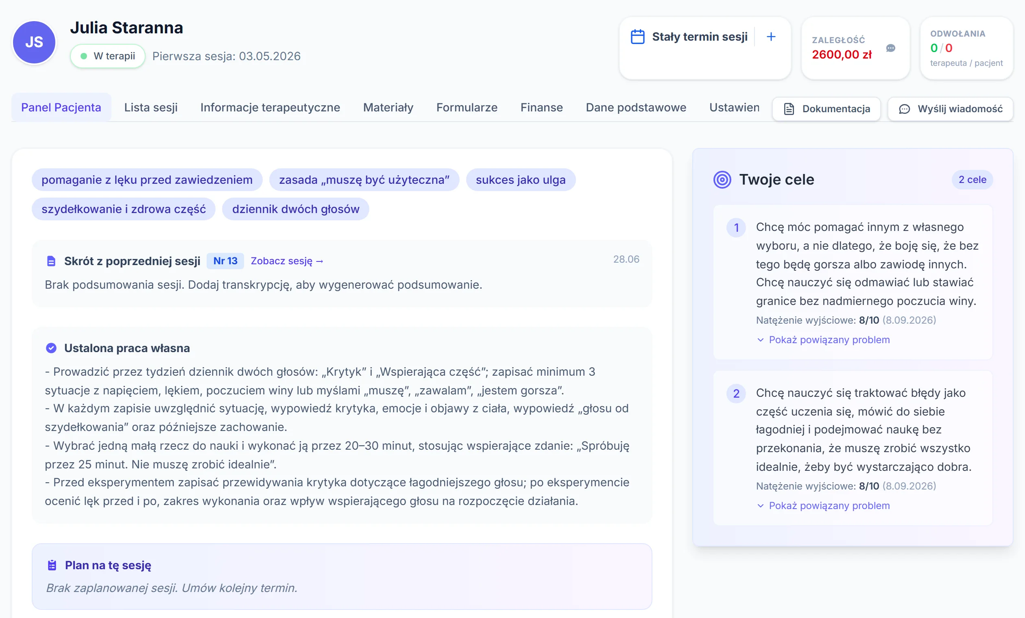Click the clipboard icon by Plan na tę sesję

[52, 565]
